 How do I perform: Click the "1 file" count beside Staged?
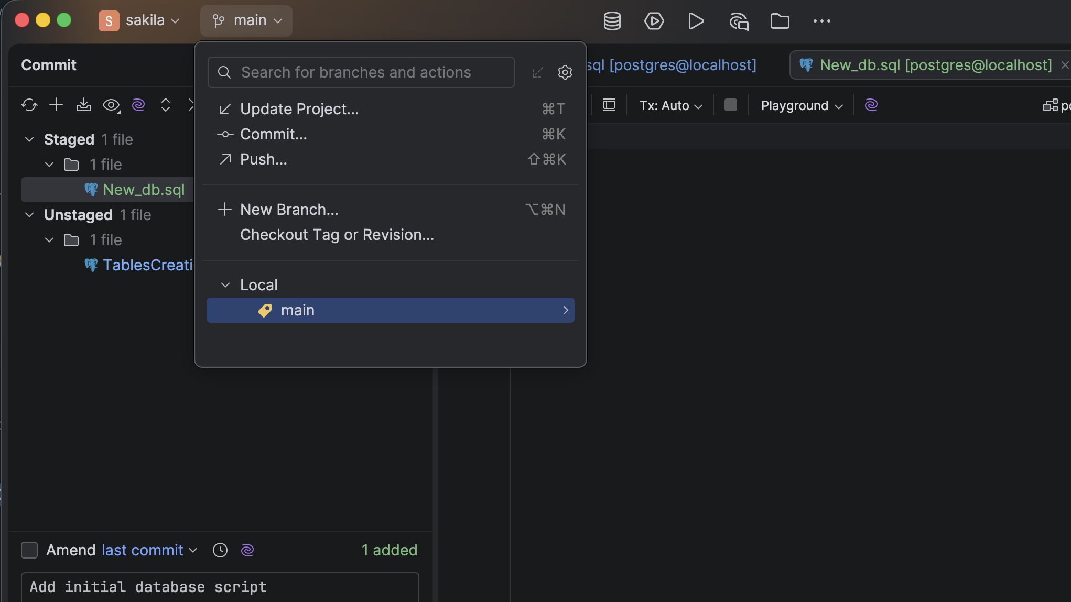coord(117,139)
